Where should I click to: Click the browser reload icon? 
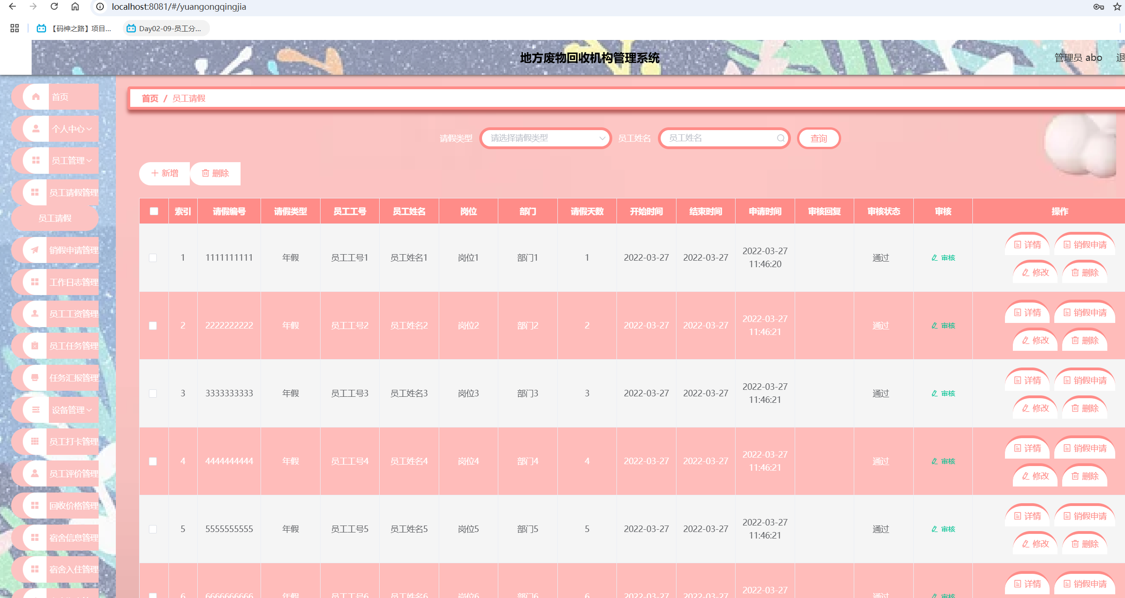[54, 7]
